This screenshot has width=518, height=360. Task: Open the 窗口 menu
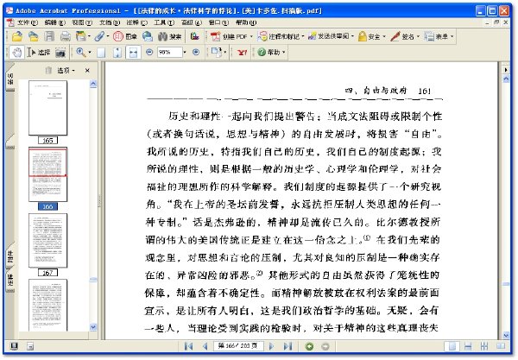218,22
